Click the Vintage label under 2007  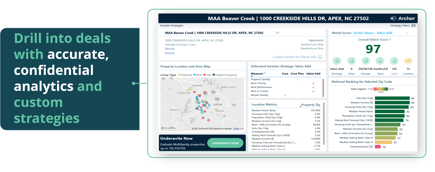coord(365,74)
